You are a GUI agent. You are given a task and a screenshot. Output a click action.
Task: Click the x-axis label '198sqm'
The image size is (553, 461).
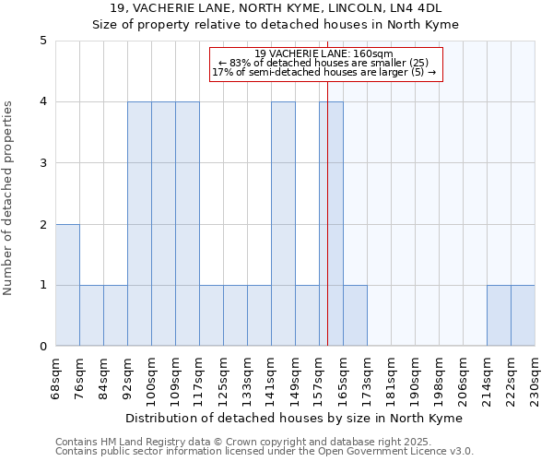pos(439,383)
